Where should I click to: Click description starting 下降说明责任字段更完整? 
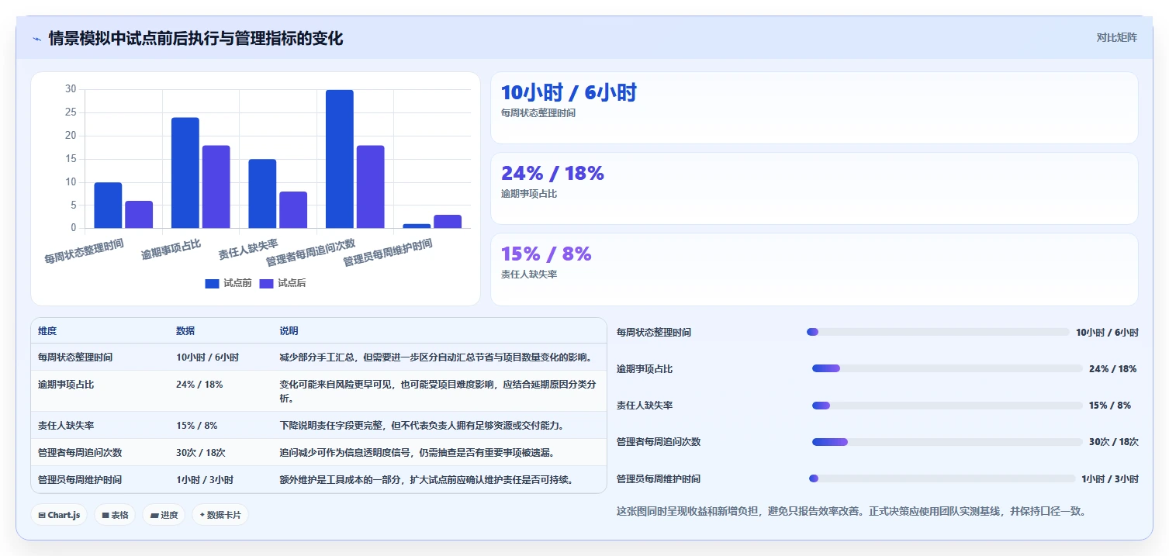[x=422, y=426]
